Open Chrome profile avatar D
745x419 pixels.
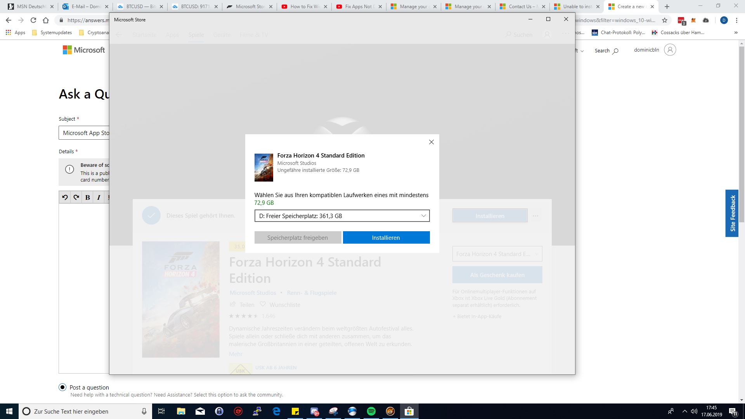click(x=724, y=20)
